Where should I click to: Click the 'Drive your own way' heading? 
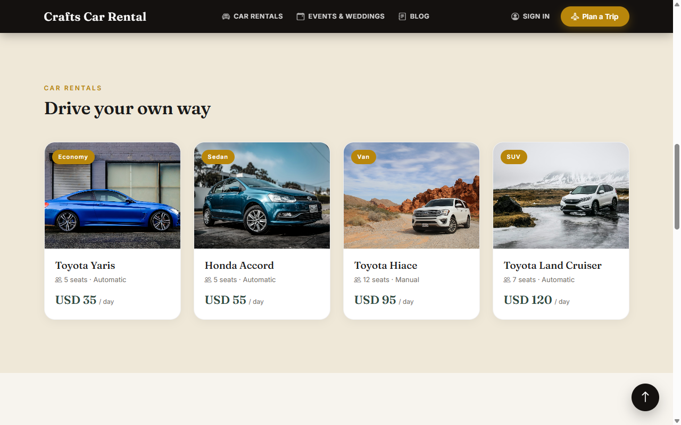(x=127, y=109)
